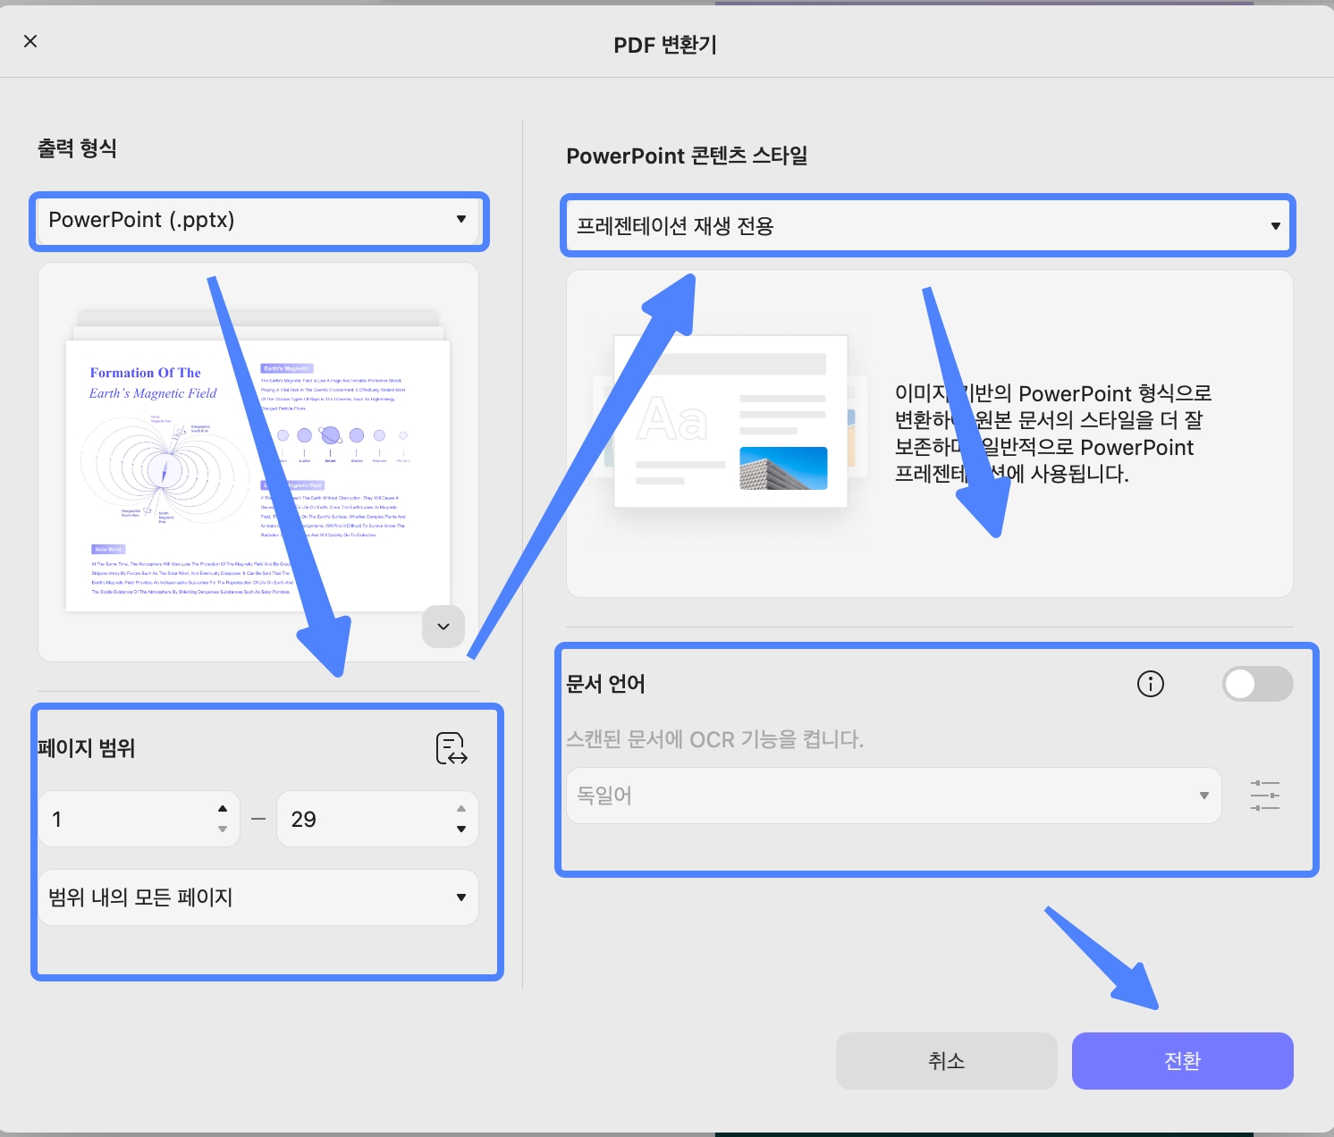Screen dimensions: 1334x1137
Task: Decrease the end page number
Action: (461, 830)
